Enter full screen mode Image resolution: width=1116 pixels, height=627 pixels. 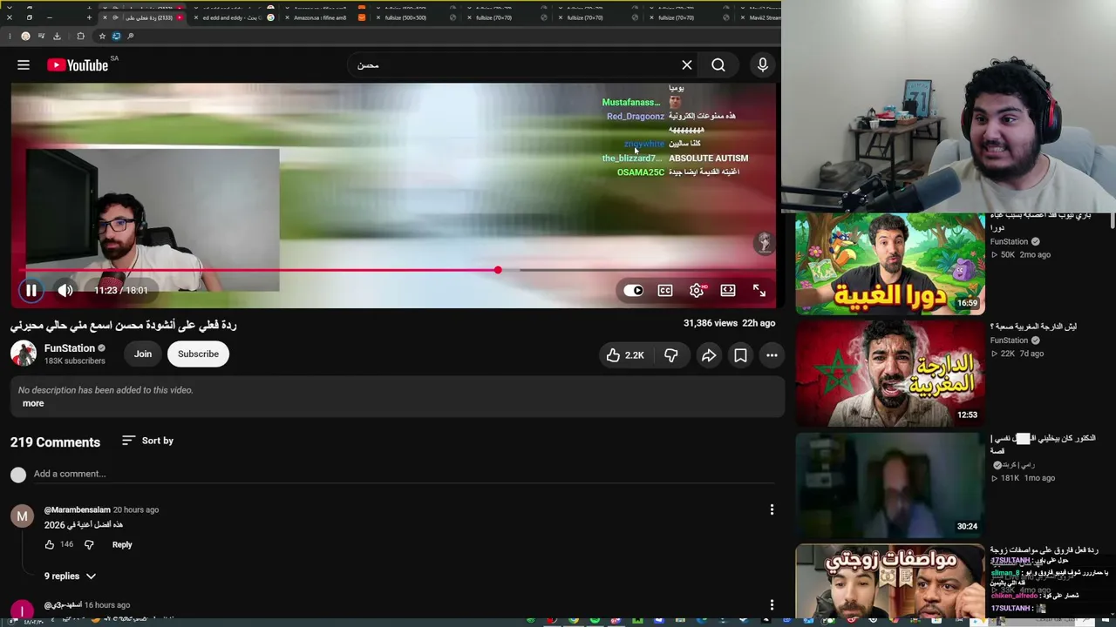[x=759, y=291]
